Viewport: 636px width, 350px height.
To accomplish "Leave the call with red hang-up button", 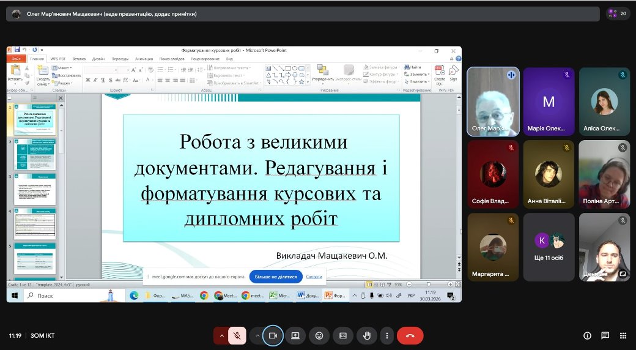I will coord(410,335).
